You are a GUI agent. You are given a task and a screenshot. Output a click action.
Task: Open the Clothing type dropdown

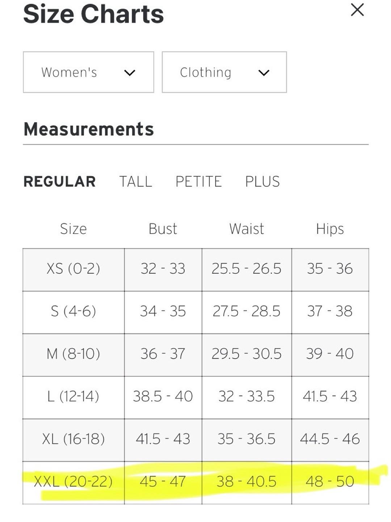coord(224,72)
